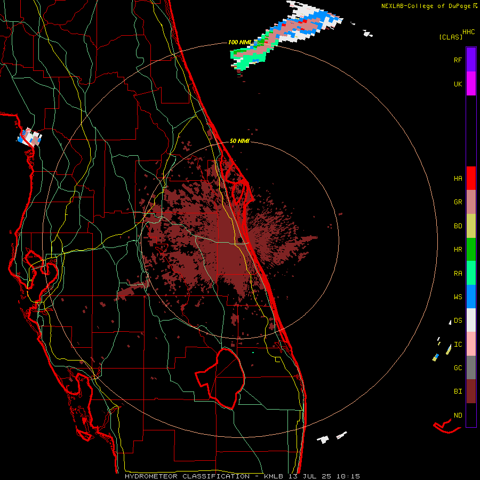The width and height of the screenshot is (480, 480).
Task: Click the BI legend label
Action: 458,391
